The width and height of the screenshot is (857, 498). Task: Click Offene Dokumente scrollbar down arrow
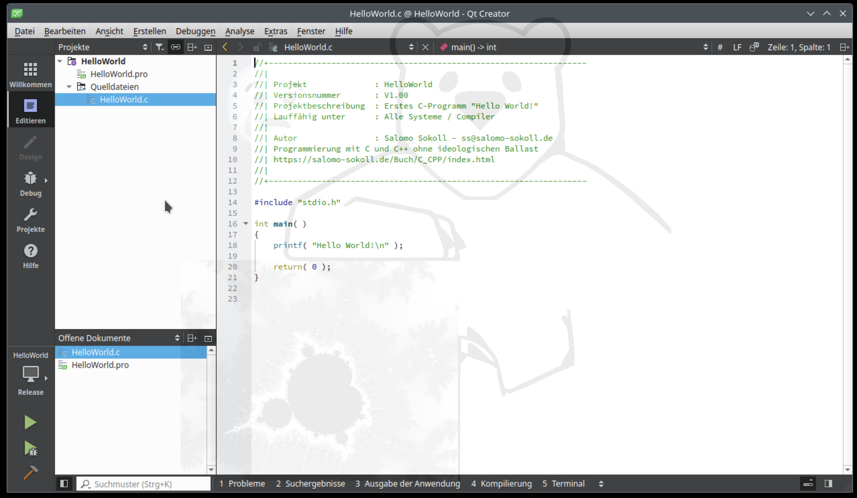point(211,469)
